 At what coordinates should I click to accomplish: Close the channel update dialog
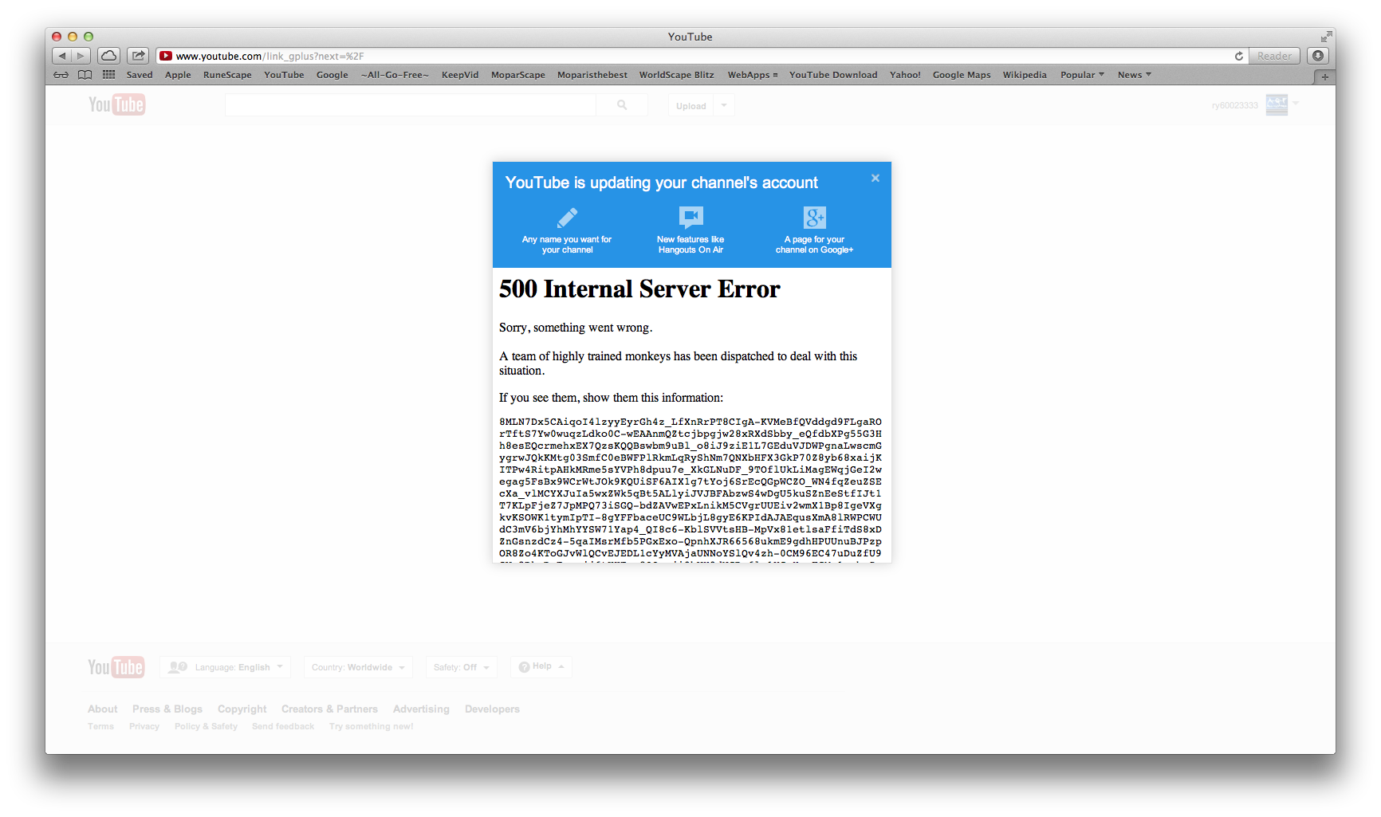[875, 179]
